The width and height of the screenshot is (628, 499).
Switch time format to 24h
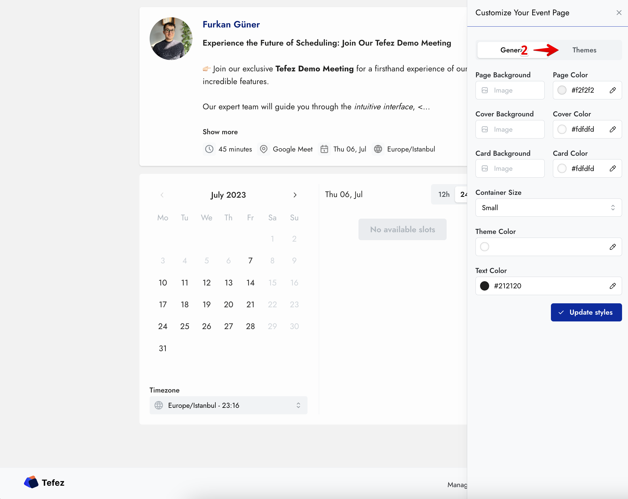pyautogui.click(x=462, y=195)
